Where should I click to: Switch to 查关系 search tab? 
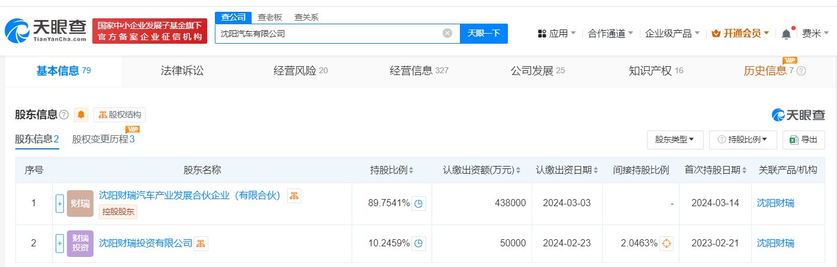[306, 17]
